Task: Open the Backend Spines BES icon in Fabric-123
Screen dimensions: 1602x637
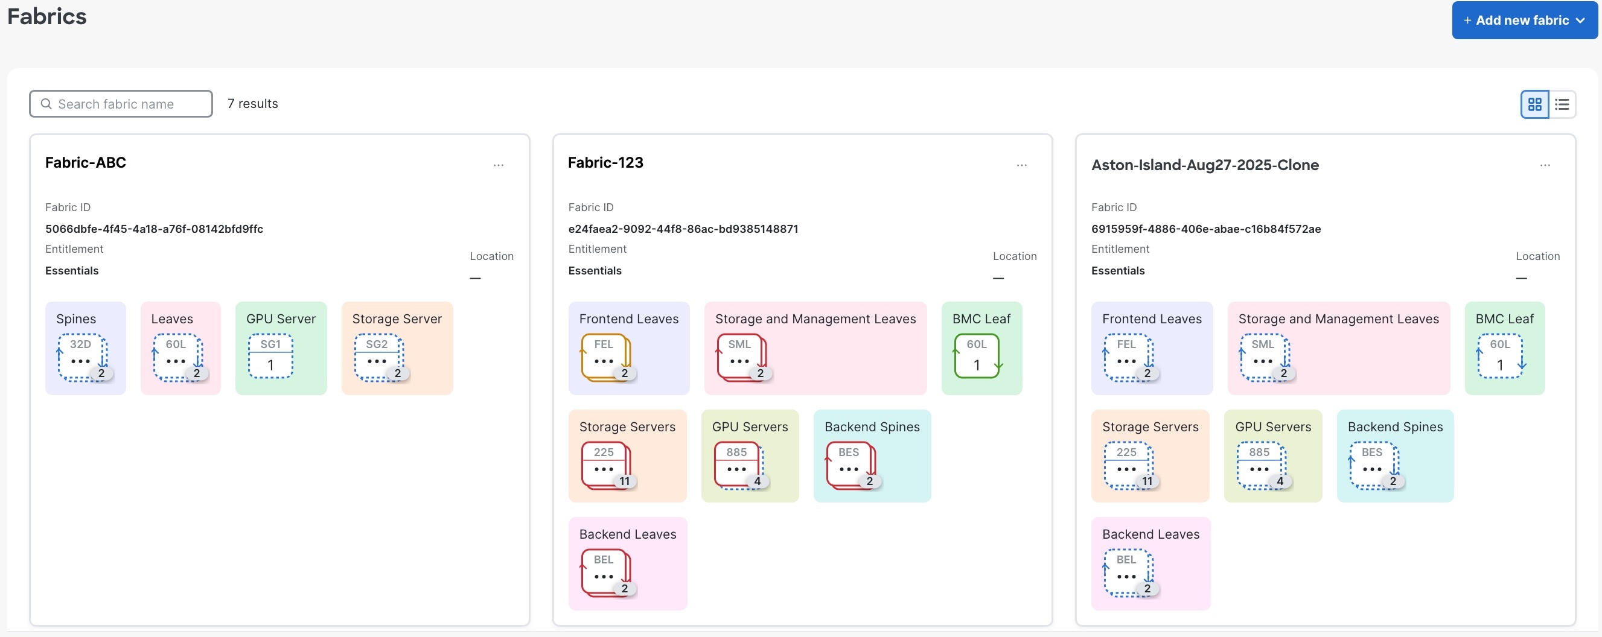Action: [x=849, y=465]
